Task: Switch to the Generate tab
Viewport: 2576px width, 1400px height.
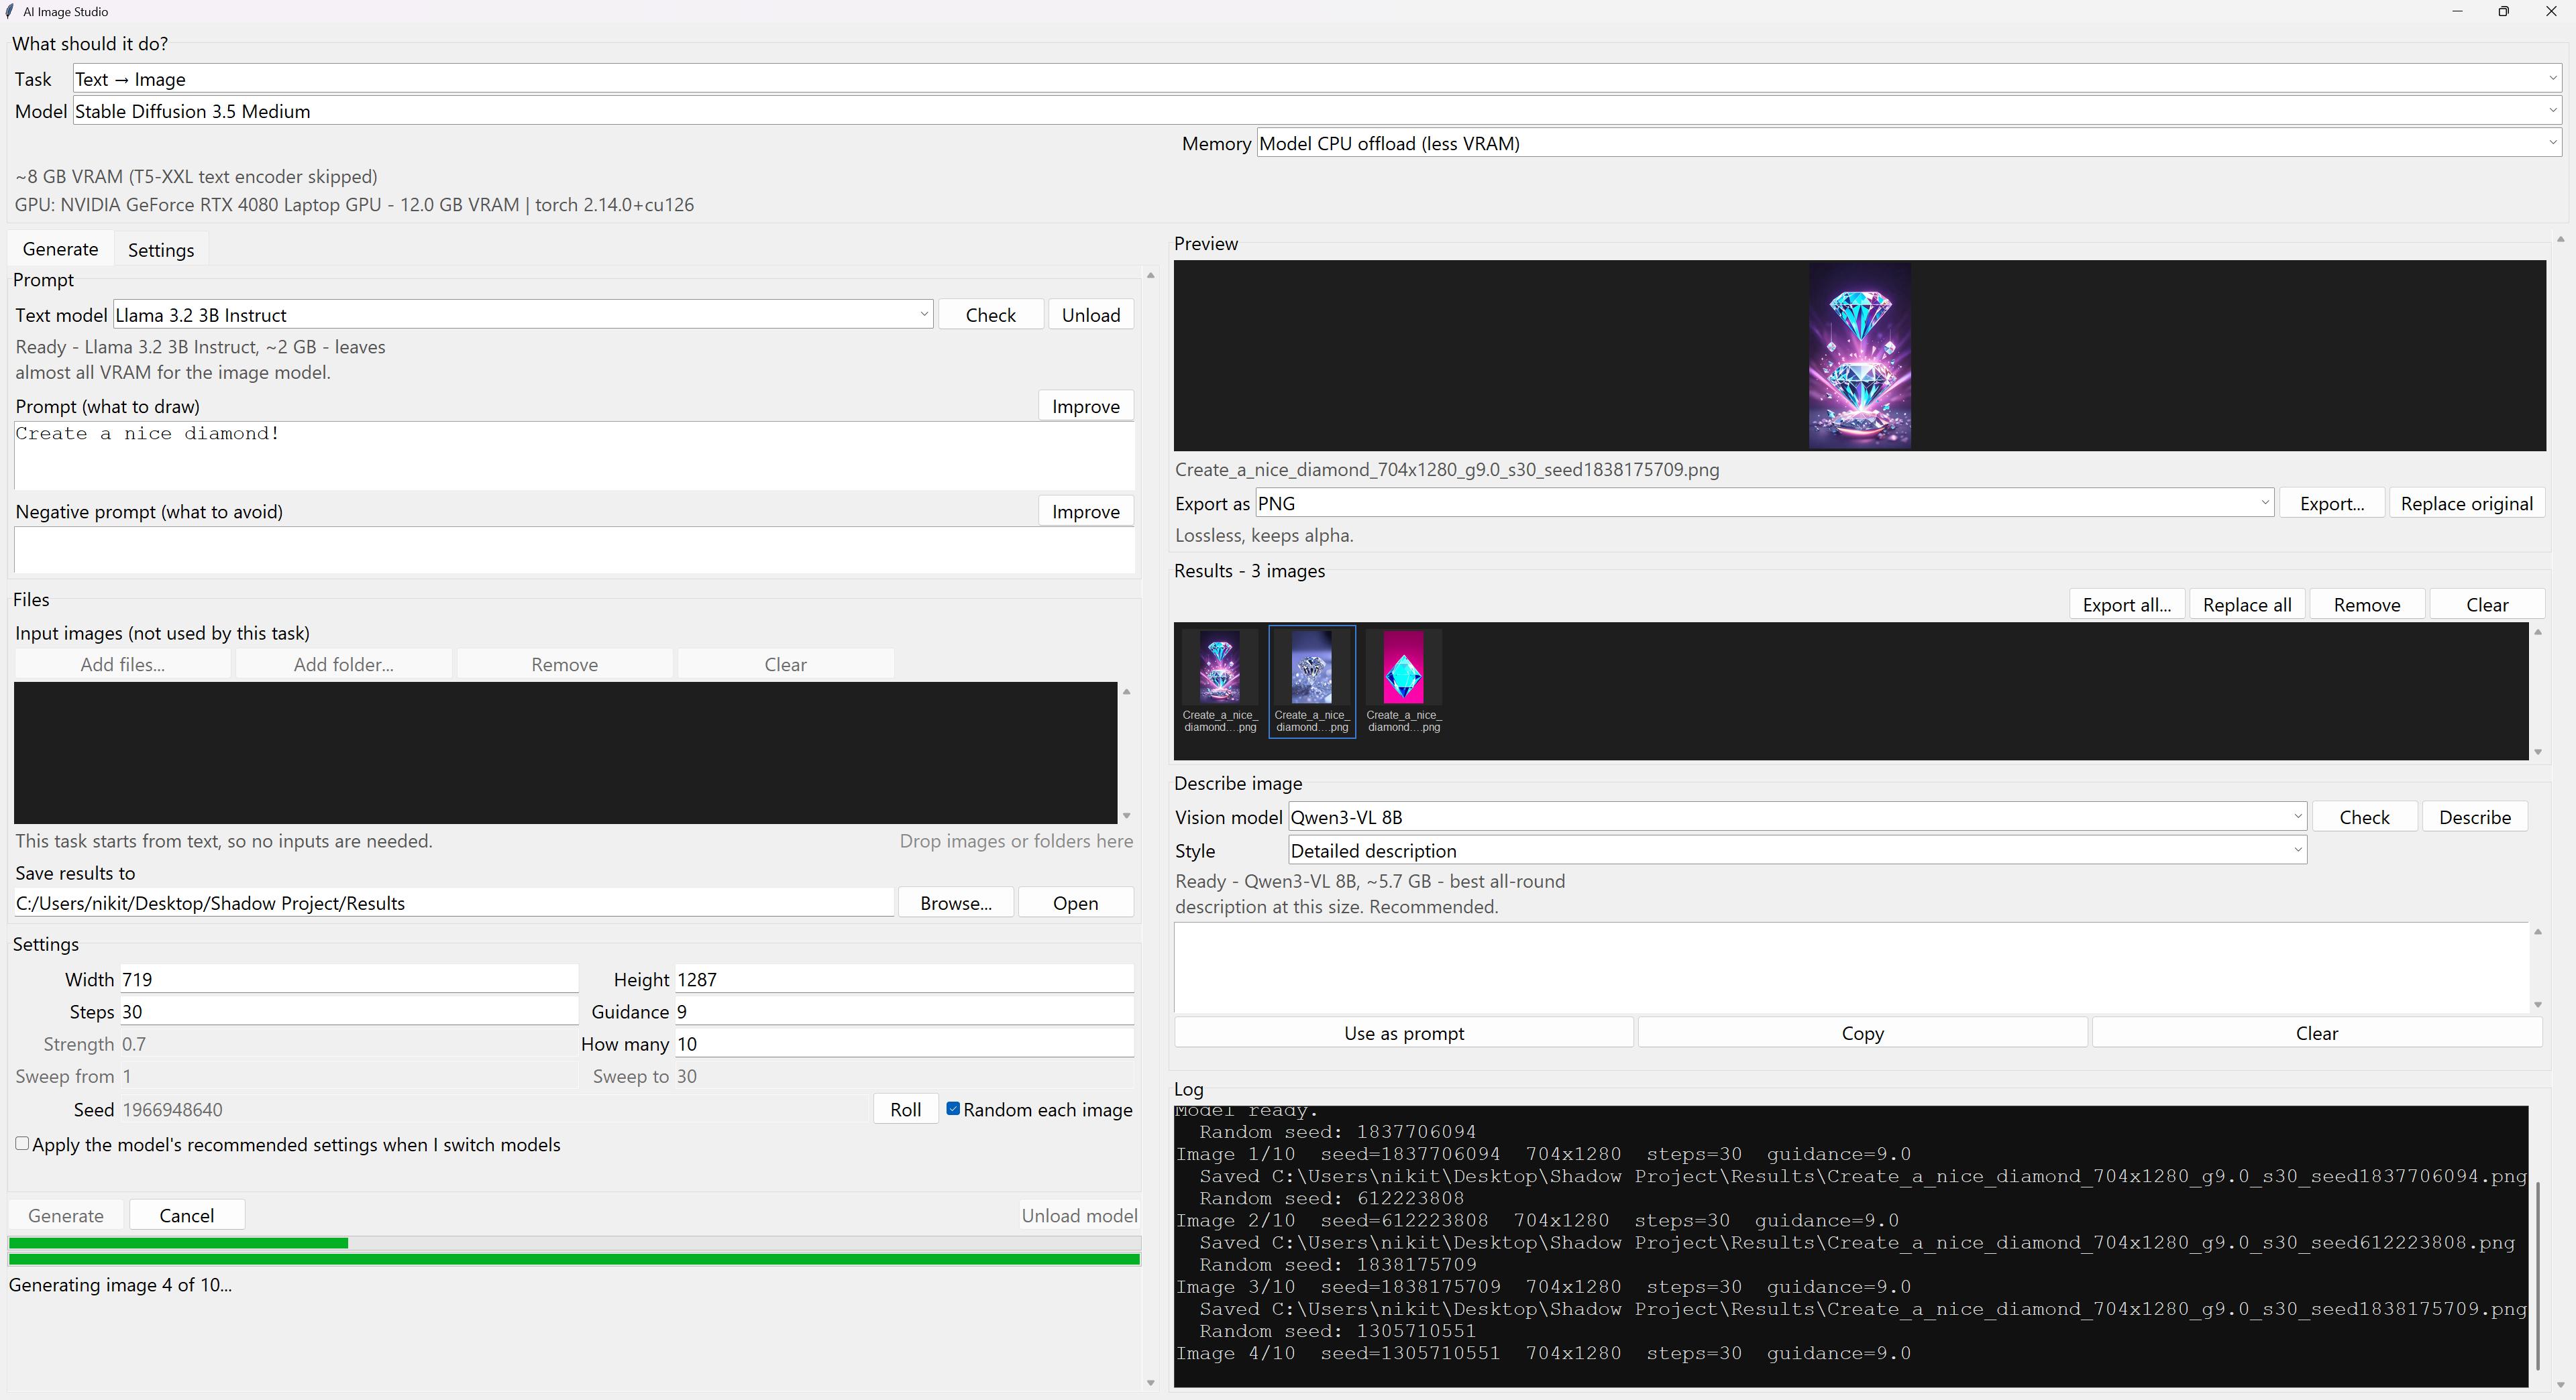Action: click(x=60, y=249)
